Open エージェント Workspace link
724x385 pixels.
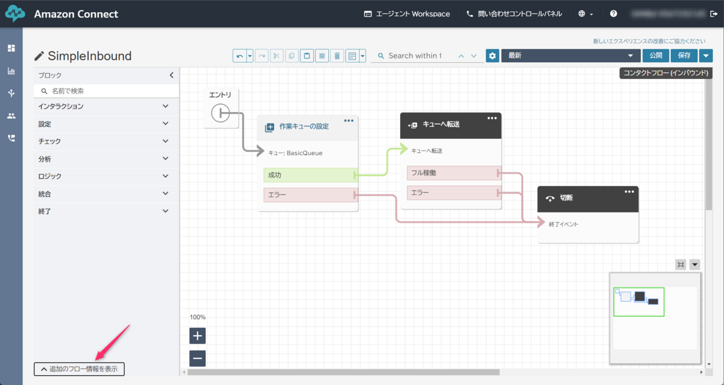[407, 14]
